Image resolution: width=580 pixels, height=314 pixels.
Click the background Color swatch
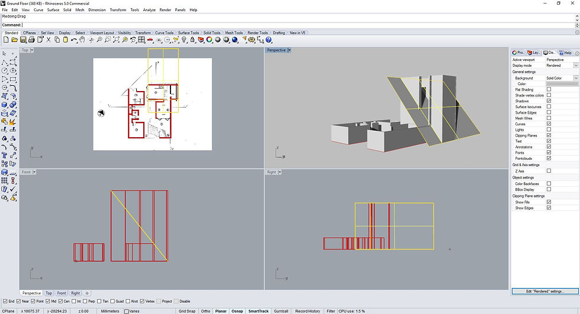coord(562,84)
